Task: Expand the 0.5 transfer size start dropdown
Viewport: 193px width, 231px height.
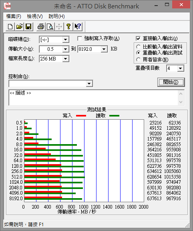Action: coord(66,49)
